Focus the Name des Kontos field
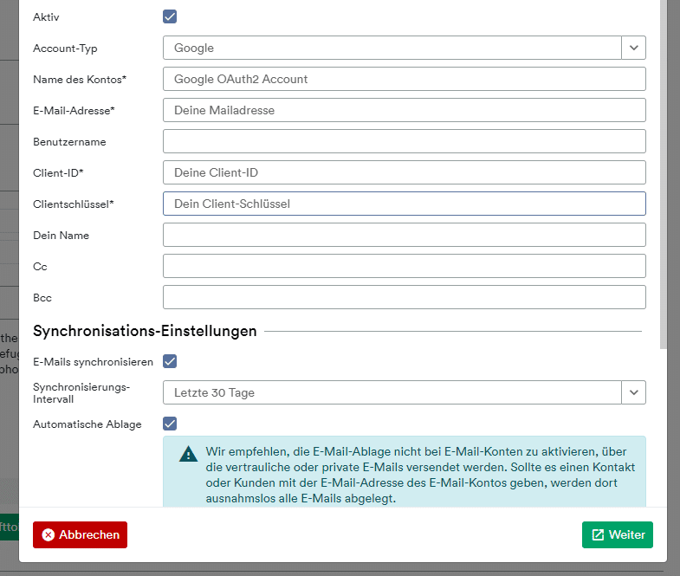The height and width of the screenshot is (576, 680). click(x=405, y=79)
